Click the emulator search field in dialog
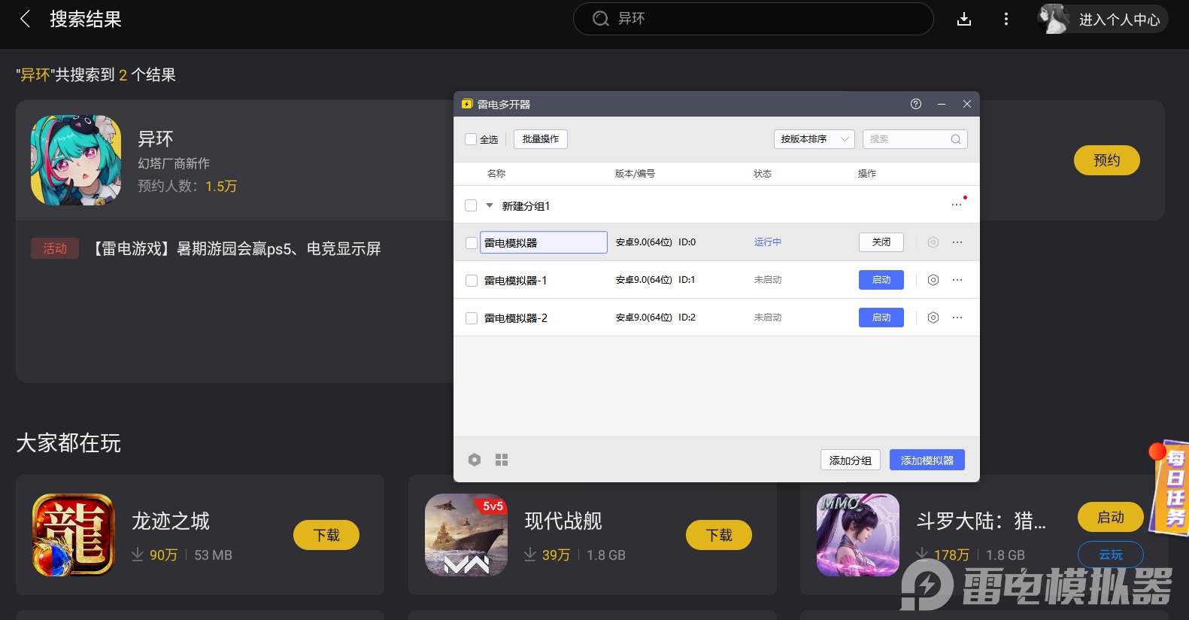 tap(908, 139)
